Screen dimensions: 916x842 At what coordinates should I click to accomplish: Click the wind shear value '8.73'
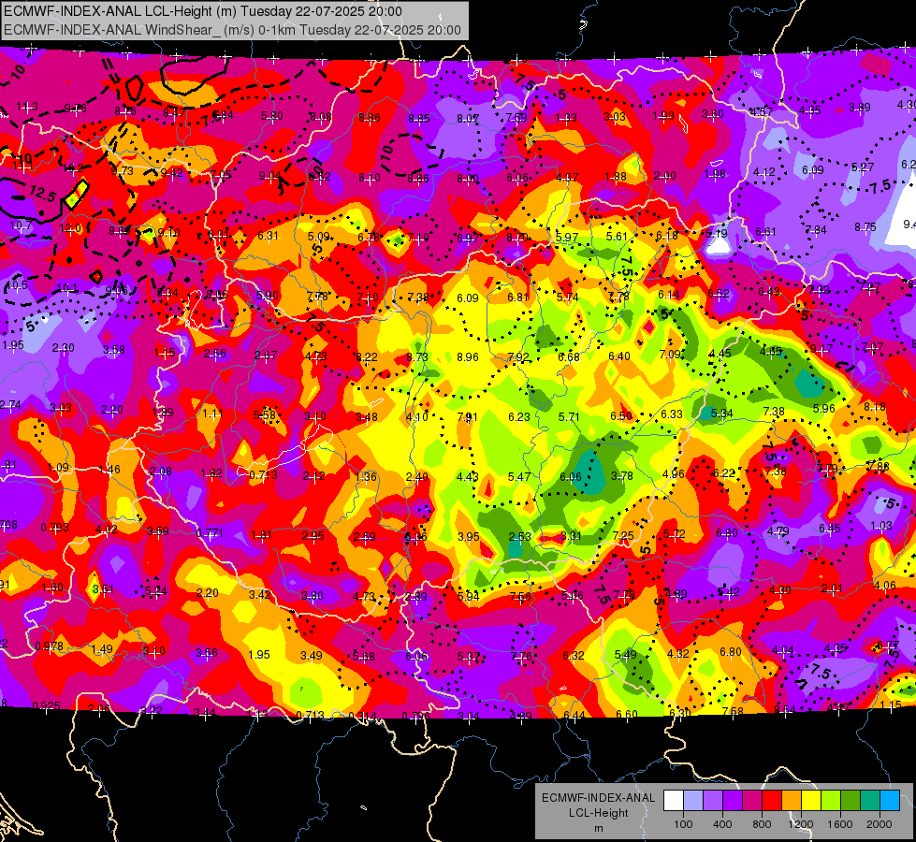[x=417, y=356]
